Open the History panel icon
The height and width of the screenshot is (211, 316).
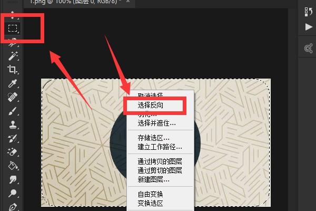308,12
